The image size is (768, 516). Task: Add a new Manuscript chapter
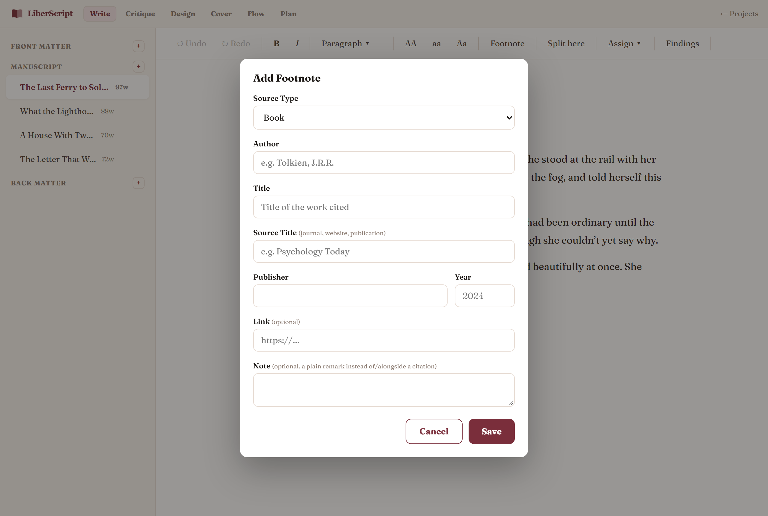pyautogui.click(x=139, y=67)
